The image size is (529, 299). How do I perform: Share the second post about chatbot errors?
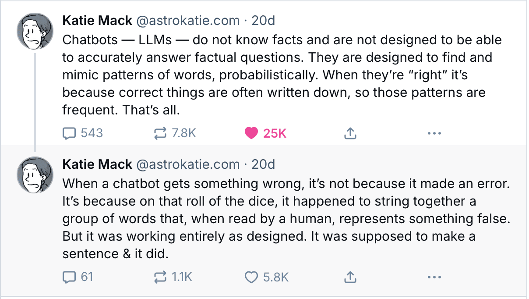click(349, 277)
